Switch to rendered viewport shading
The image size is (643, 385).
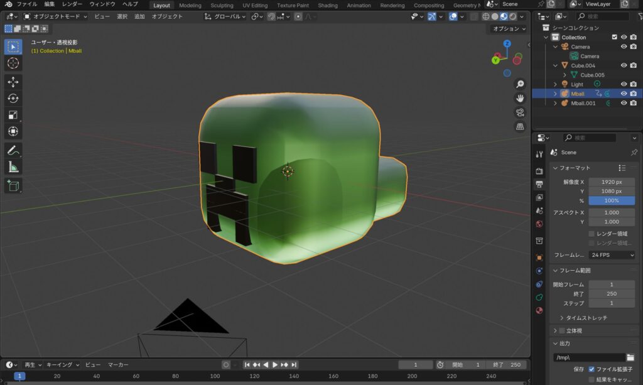tap(513, 16)
